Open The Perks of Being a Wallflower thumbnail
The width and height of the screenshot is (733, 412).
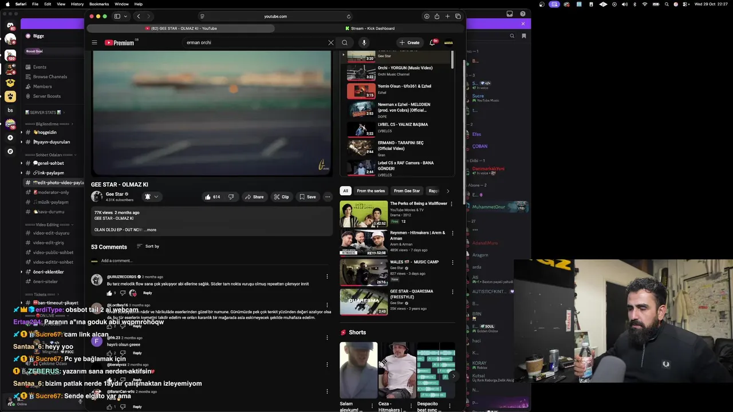[364, 214]
